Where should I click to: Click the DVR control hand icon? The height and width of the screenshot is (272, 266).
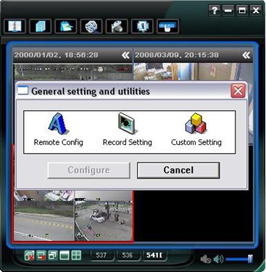coord(167,26)
